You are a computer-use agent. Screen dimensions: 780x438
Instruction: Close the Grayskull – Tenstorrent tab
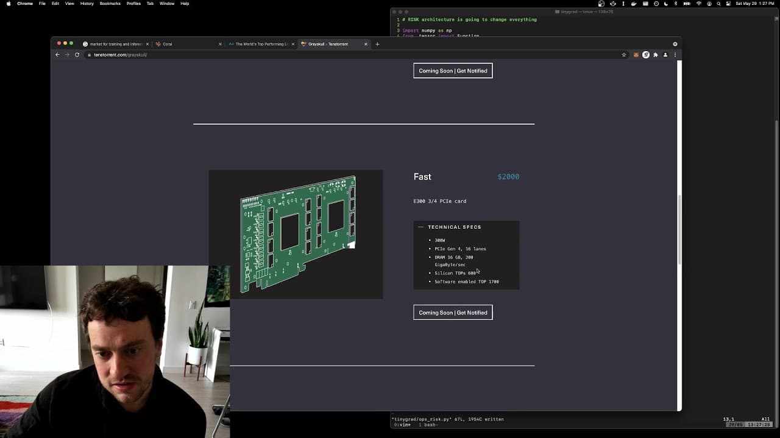[366, 44]
